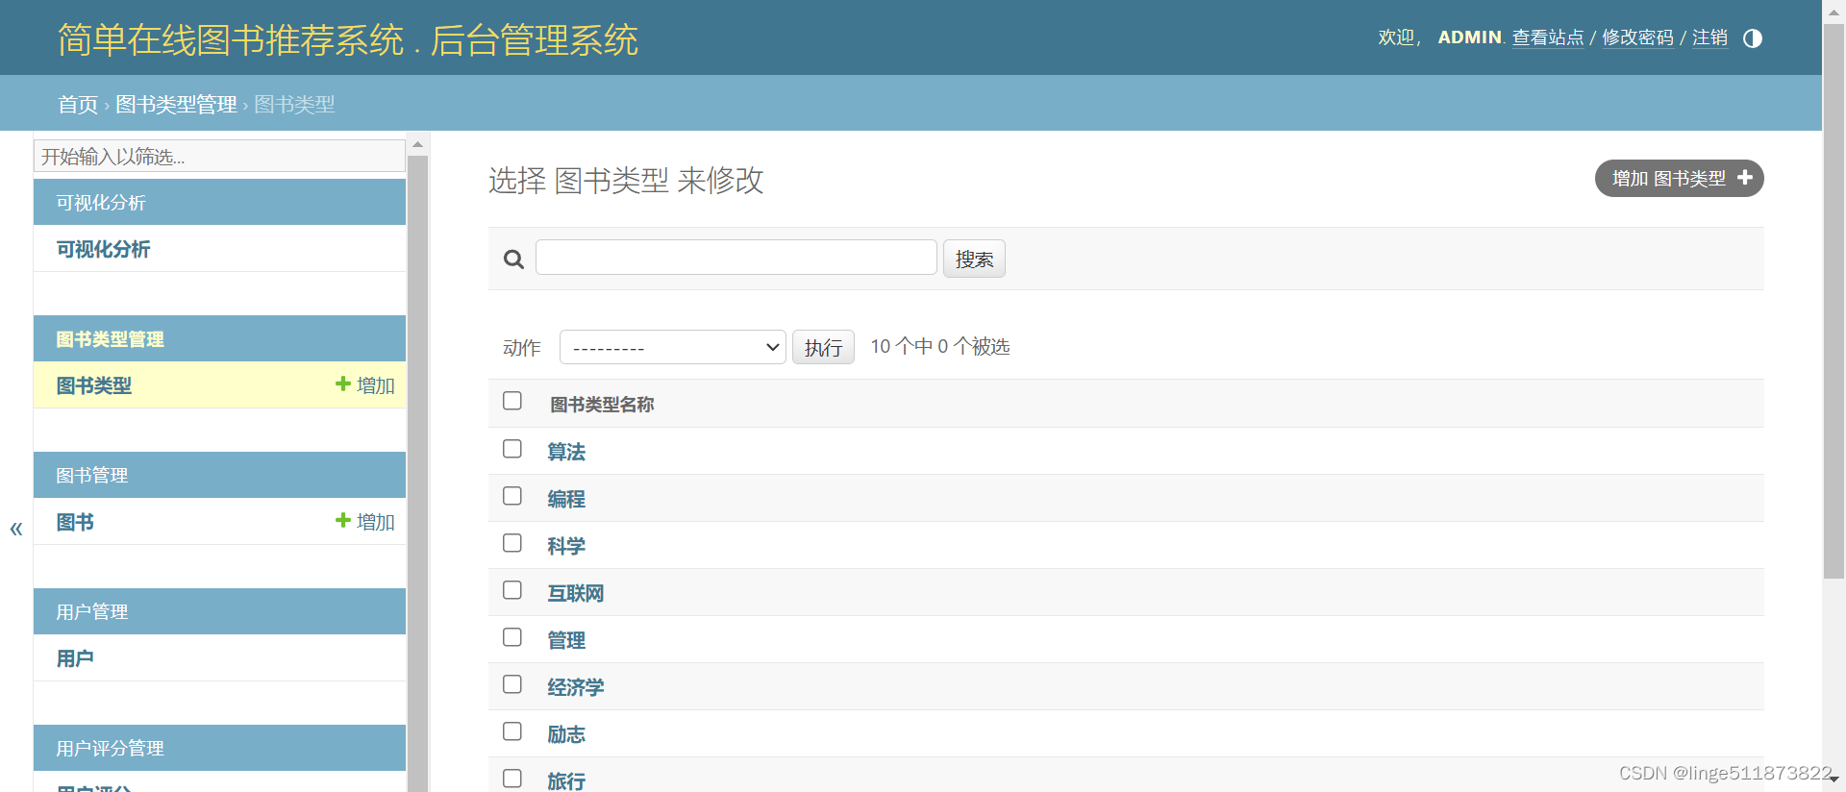
Task: Check the checkbox for 算法
Action: coord(512,449)
